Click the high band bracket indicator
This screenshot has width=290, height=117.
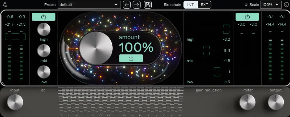[x=226, y=29]
